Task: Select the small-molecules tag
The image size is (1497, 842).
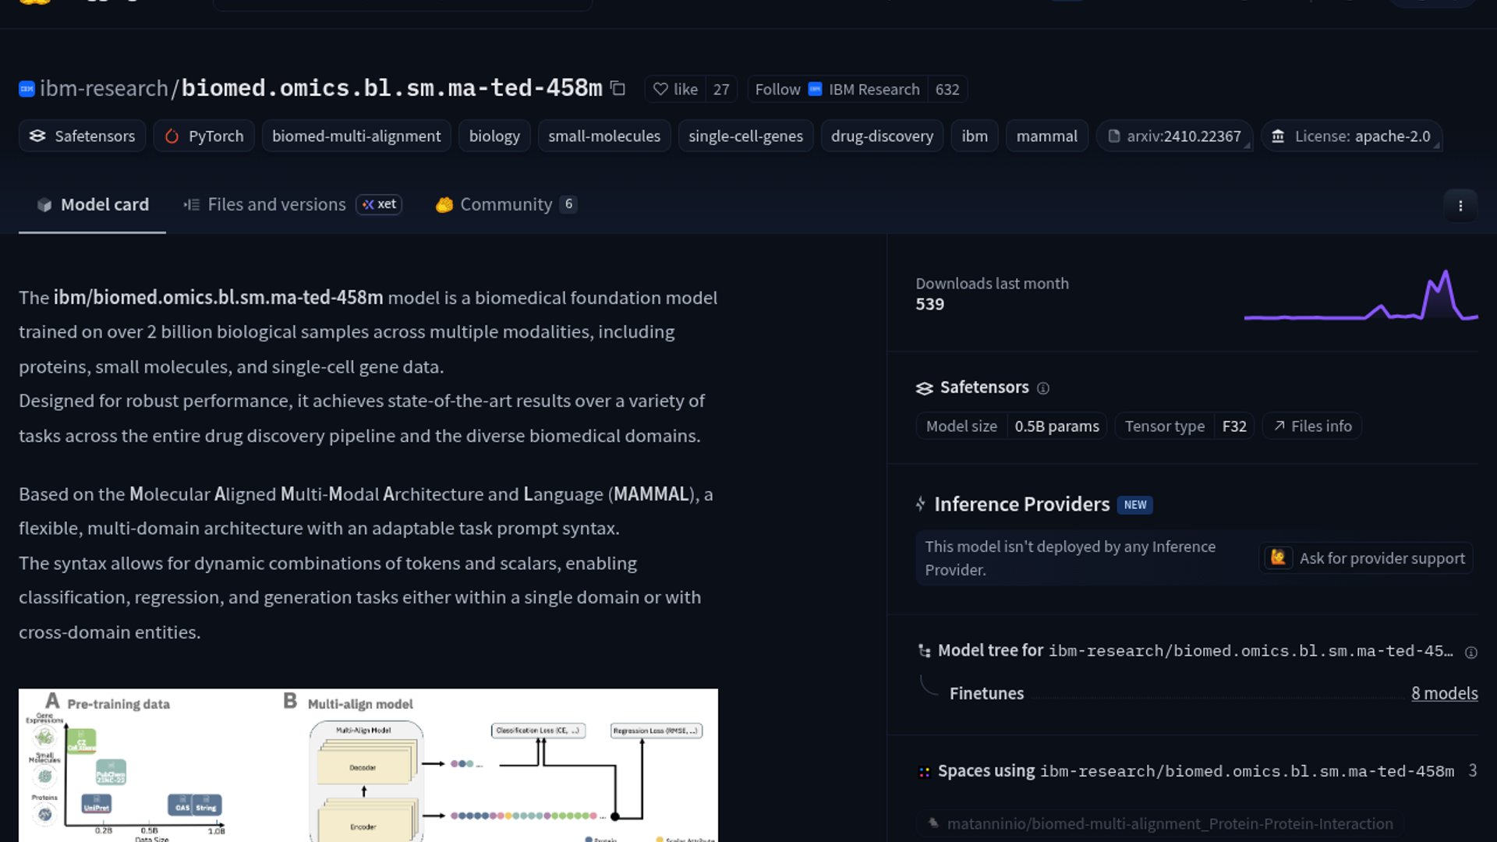Action: click(x=604, y=136)
